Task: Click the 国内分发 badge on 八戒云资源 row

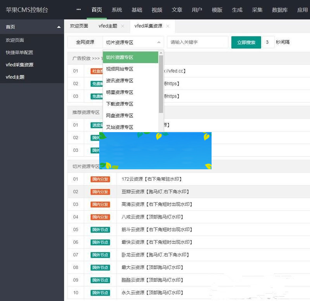Action: (100, 217)
